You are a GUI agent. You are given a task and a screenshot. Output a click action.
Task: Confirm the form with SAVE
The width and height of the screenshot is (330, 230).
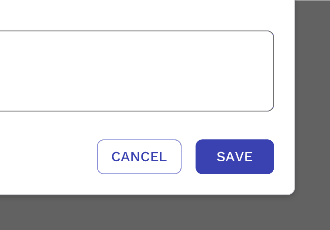click(234, 157)
